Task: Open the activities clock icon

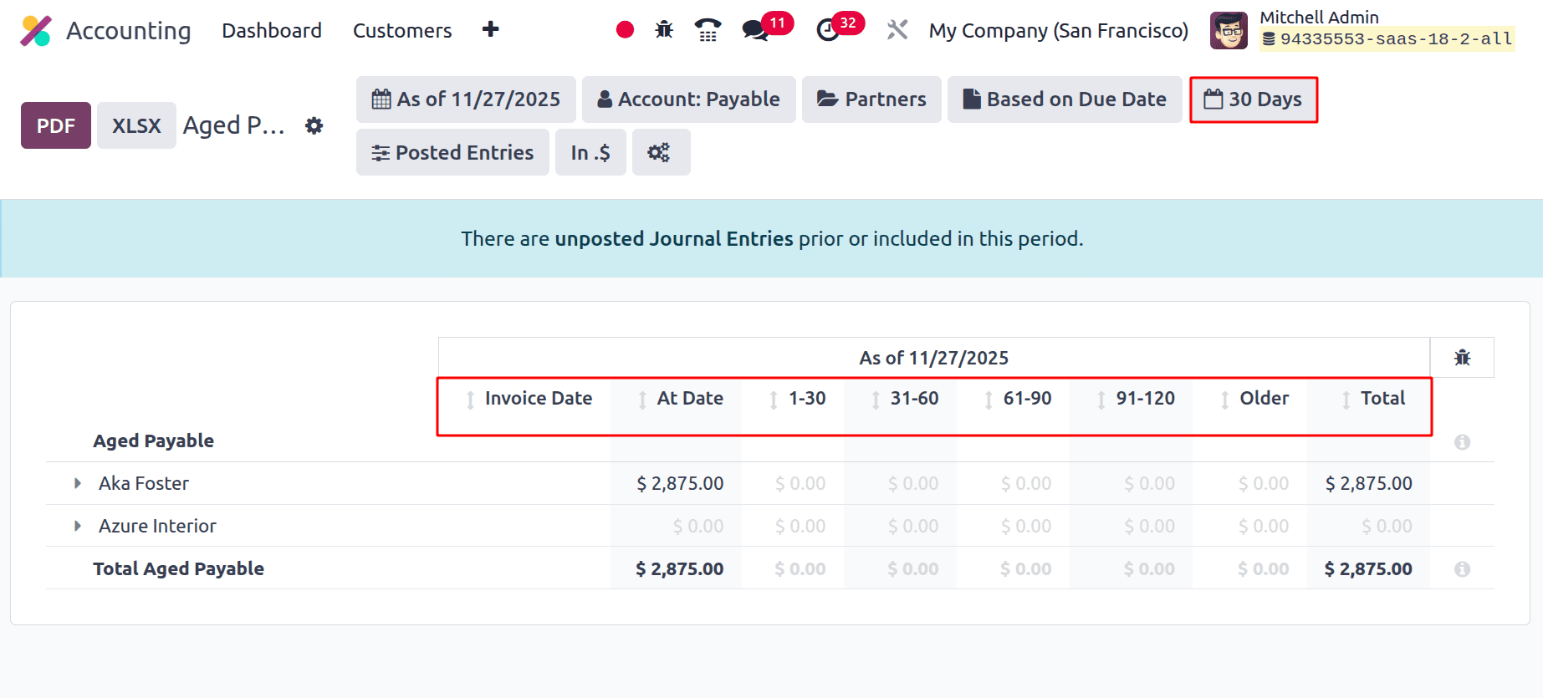Action: (828, 30)
